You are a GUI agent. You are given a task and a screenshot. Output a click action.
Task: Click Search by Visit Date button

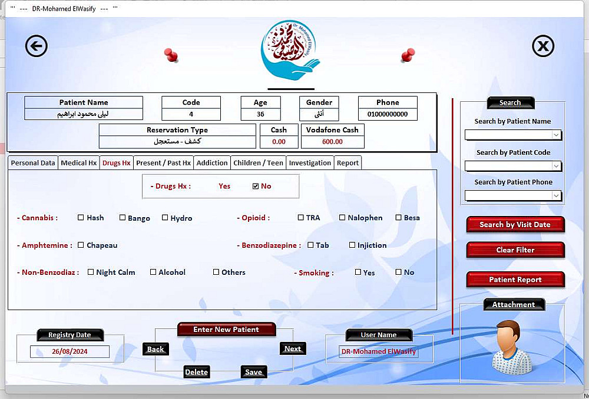click(515, 224)
